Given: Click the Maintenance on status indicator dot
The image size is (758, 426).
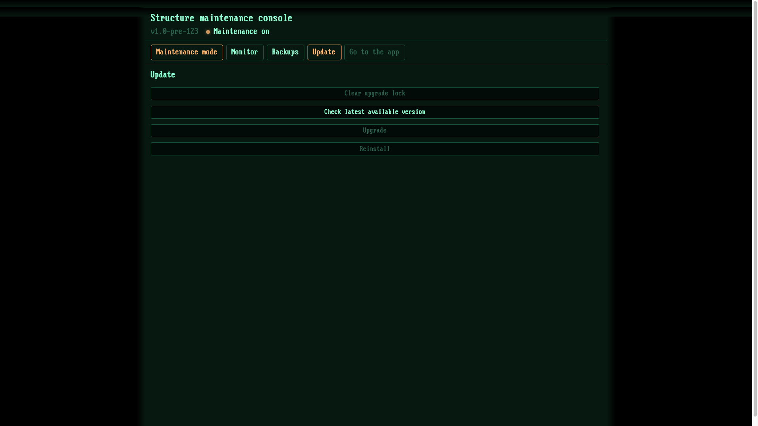Looking at the screenshot, I should pyautogui.click(x=208, y=32).
